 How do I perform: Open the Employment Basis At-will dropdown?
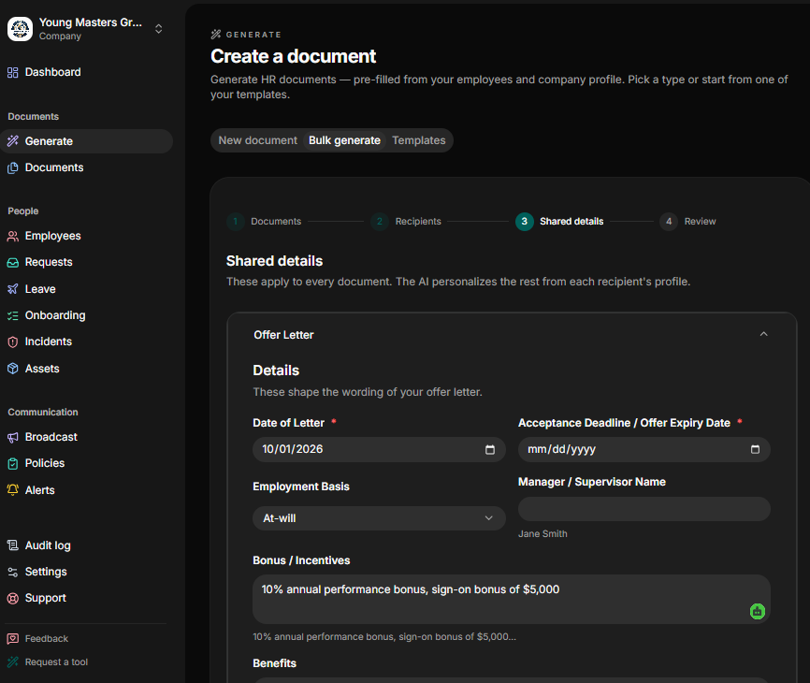[379, 518]
